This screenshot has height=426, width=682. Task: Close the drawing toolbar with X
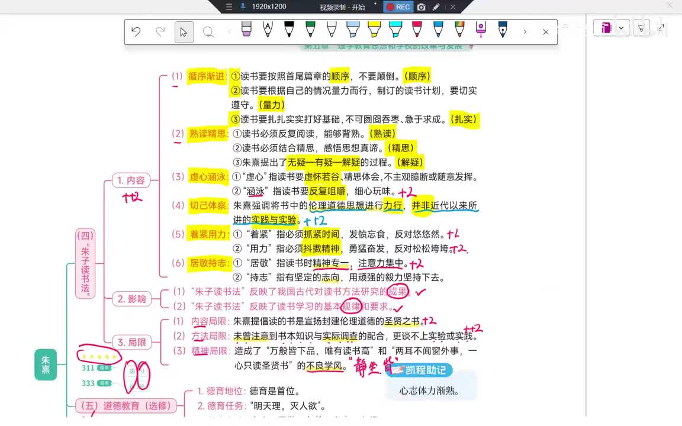click(546, 32)
